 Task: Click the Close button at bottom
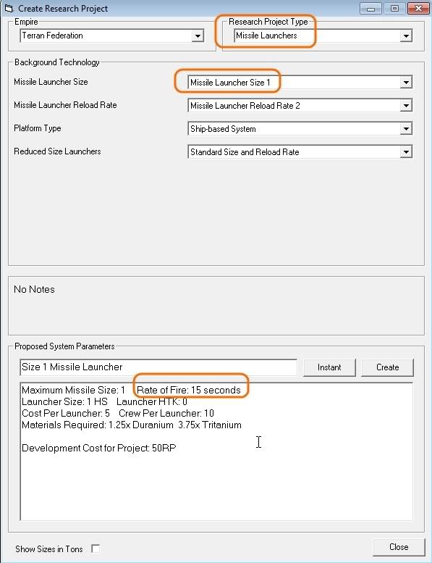(x=399, y=547)
